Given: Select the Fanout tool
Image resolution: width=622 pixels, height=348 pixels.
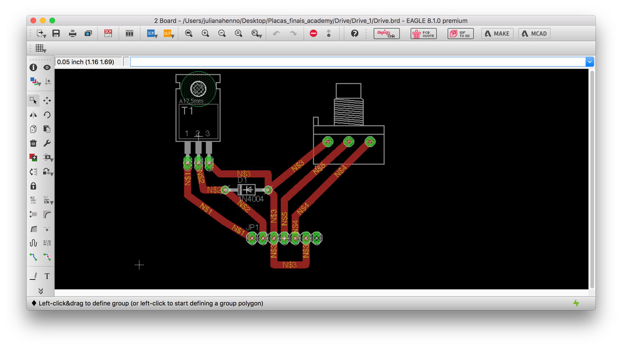Looking at the screenshot, I should [47, 243].
